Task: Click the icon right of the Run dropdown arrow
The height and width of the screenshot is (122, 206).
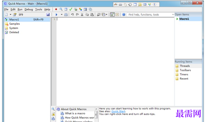Action: [66, 15]
